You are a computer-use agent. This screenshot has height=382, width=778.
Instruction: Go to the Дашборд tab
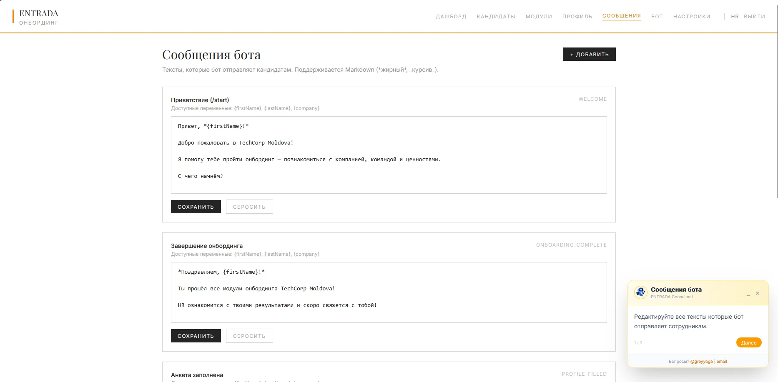pyautogui.click(x=451, y=17)
